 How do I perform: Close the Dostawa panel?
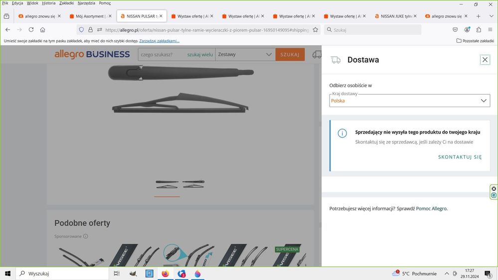485,60
